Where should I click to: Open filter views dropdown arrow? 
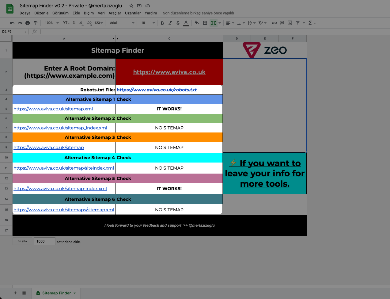click(x=304, y=23)
